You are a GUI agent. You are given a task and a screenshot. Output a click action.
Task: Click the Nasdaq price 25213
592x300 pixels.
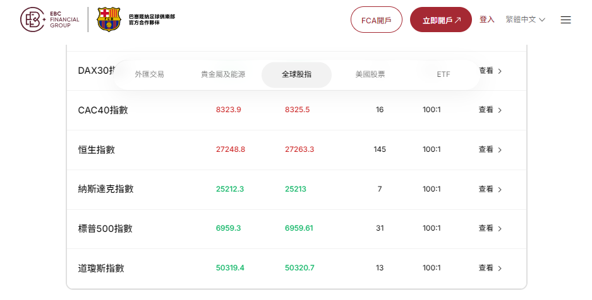click(296, 189)
